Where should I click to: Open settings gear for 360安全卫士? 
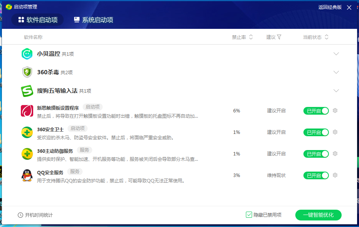tap(335, 132)
